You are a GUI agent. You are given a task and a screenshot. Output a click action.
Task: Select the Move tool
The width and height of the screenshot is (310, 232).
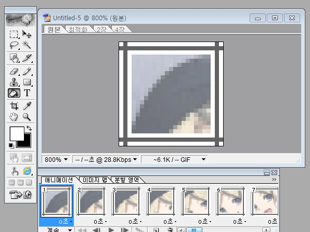tap(27, 34)
